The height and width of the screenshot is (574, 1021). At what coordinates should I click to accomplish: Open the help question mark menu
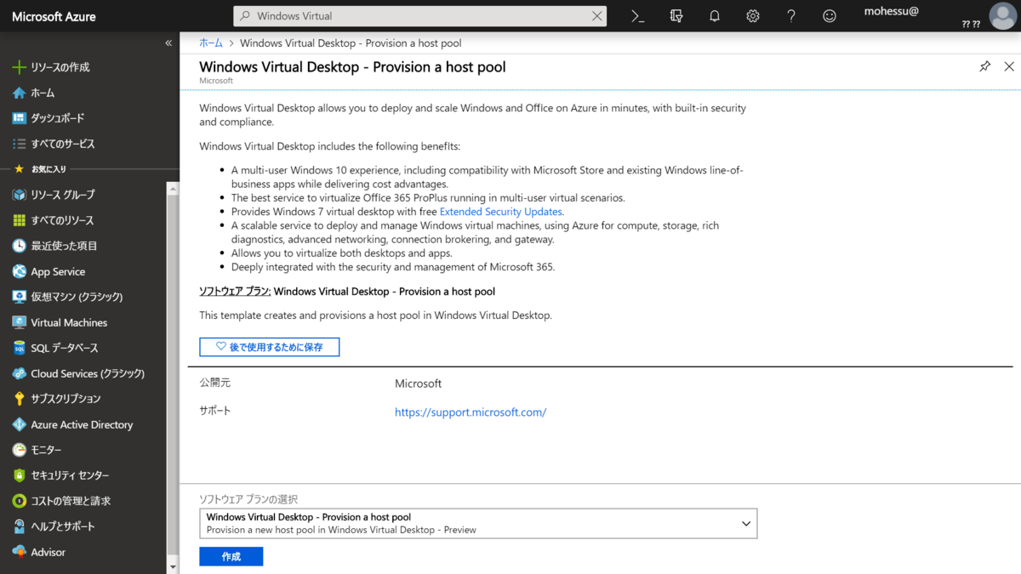click(791, 15)
